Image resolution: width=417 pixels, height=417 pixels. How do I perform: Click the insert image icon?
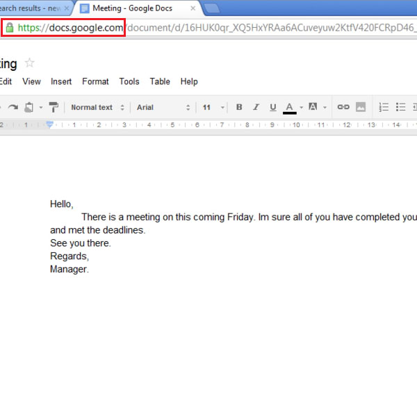pos(361,107)
